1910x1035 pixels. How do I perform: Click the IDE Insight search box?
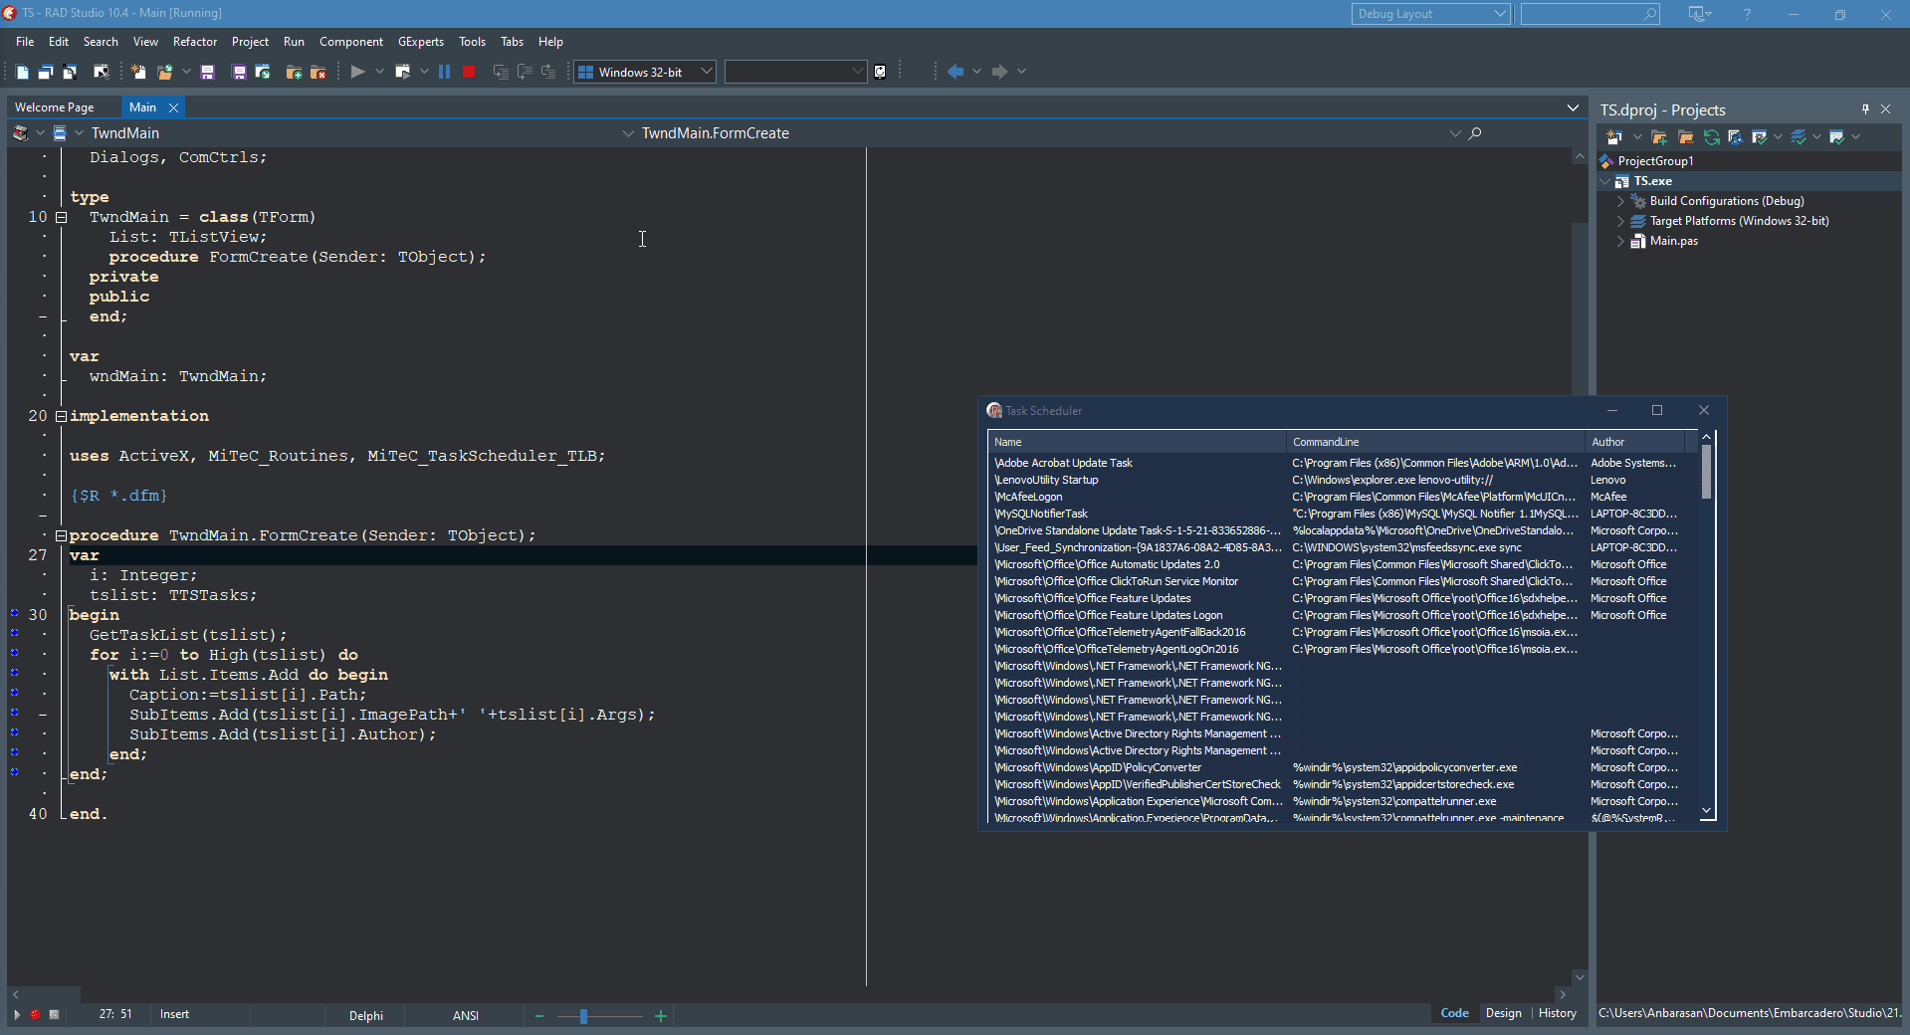point(1591,14)
